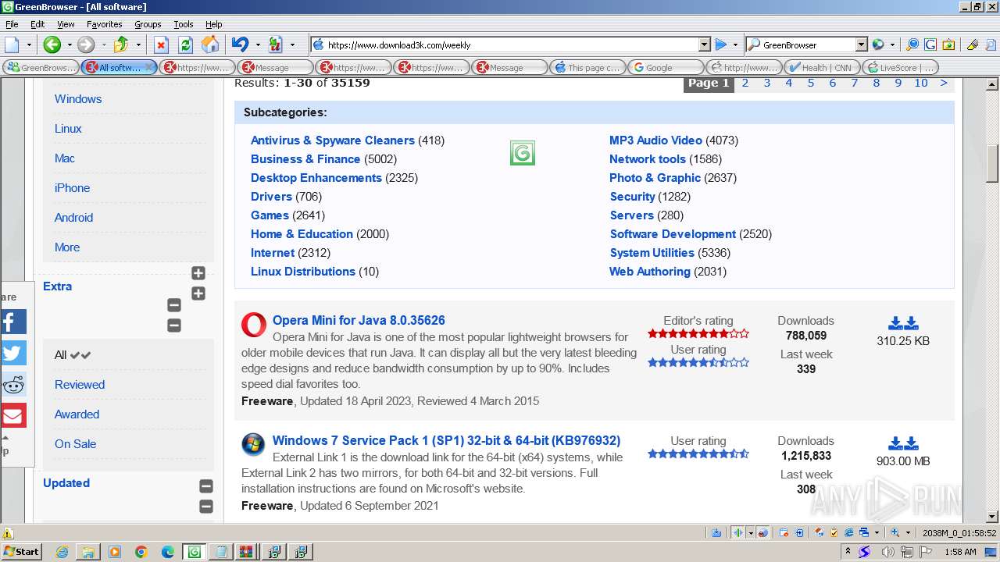Click the Facebook share button
Viewport: 1000px width, 562px height.
(x=12, y=322)
